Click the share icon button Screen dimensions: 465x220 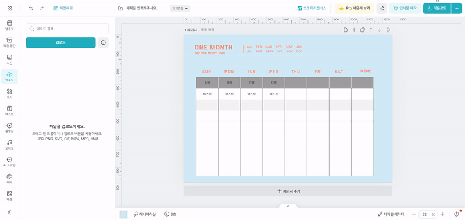click(382, 8)
